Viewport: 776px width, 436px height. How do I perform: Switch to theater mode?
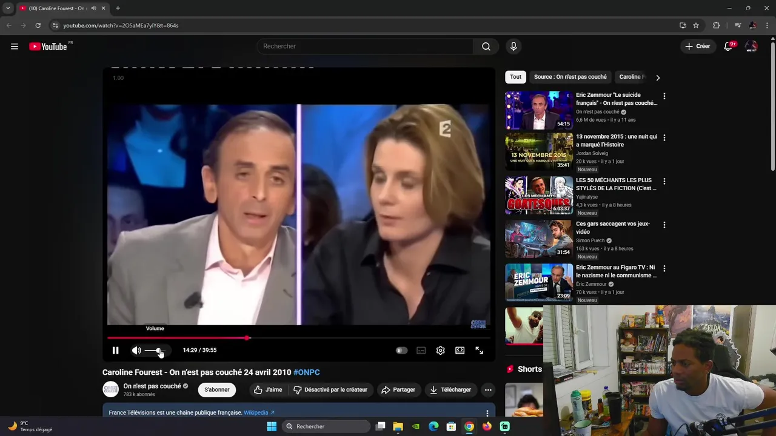click(x=460, y=350)
